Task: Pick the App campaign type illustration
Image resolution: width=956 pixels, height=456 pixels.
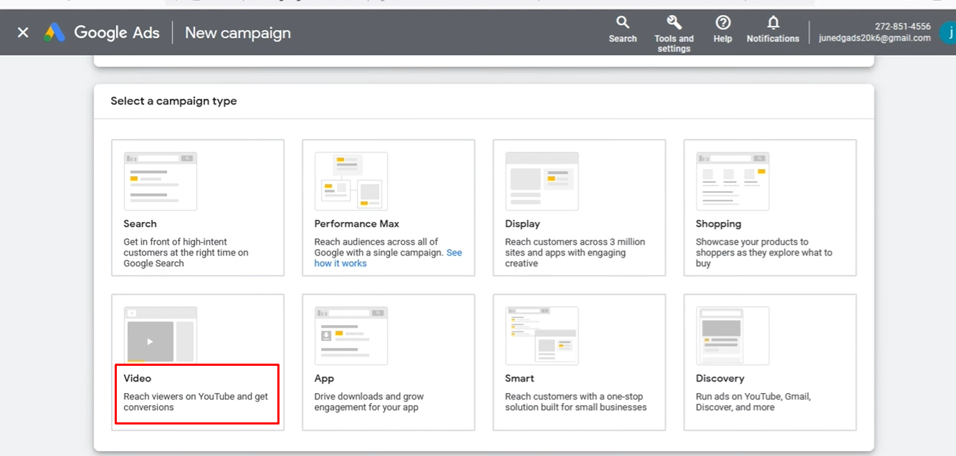Action: (x=351, y=336)
